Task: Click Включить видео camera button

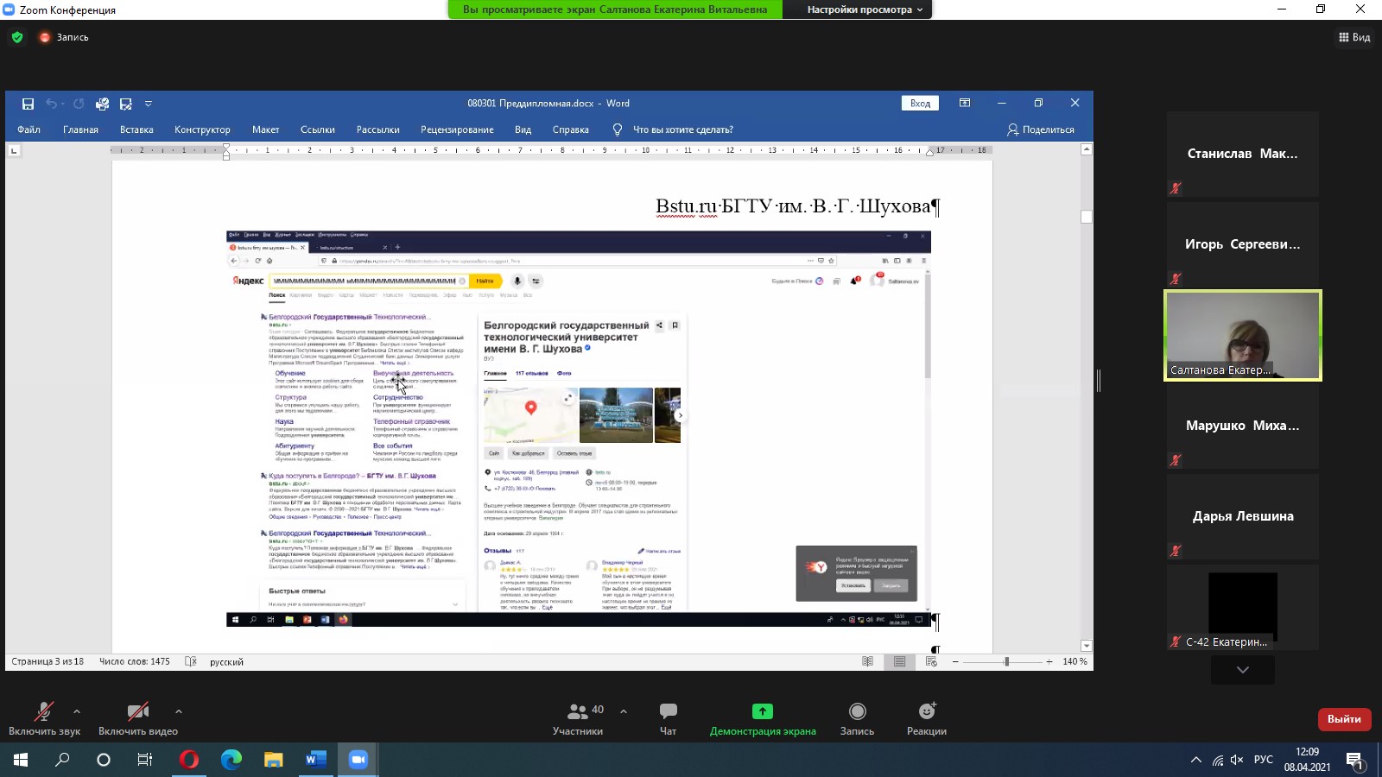Action: (138, 718)
